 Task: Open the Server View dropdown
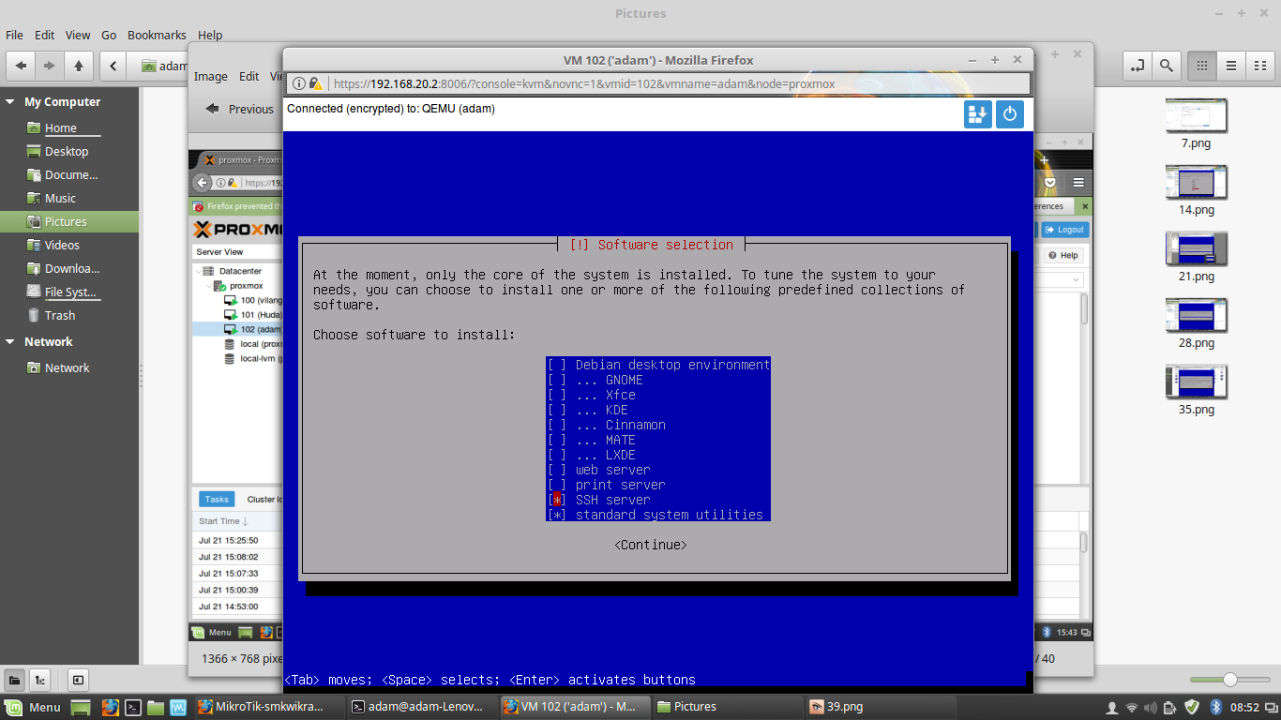click(x=237, y=251)
